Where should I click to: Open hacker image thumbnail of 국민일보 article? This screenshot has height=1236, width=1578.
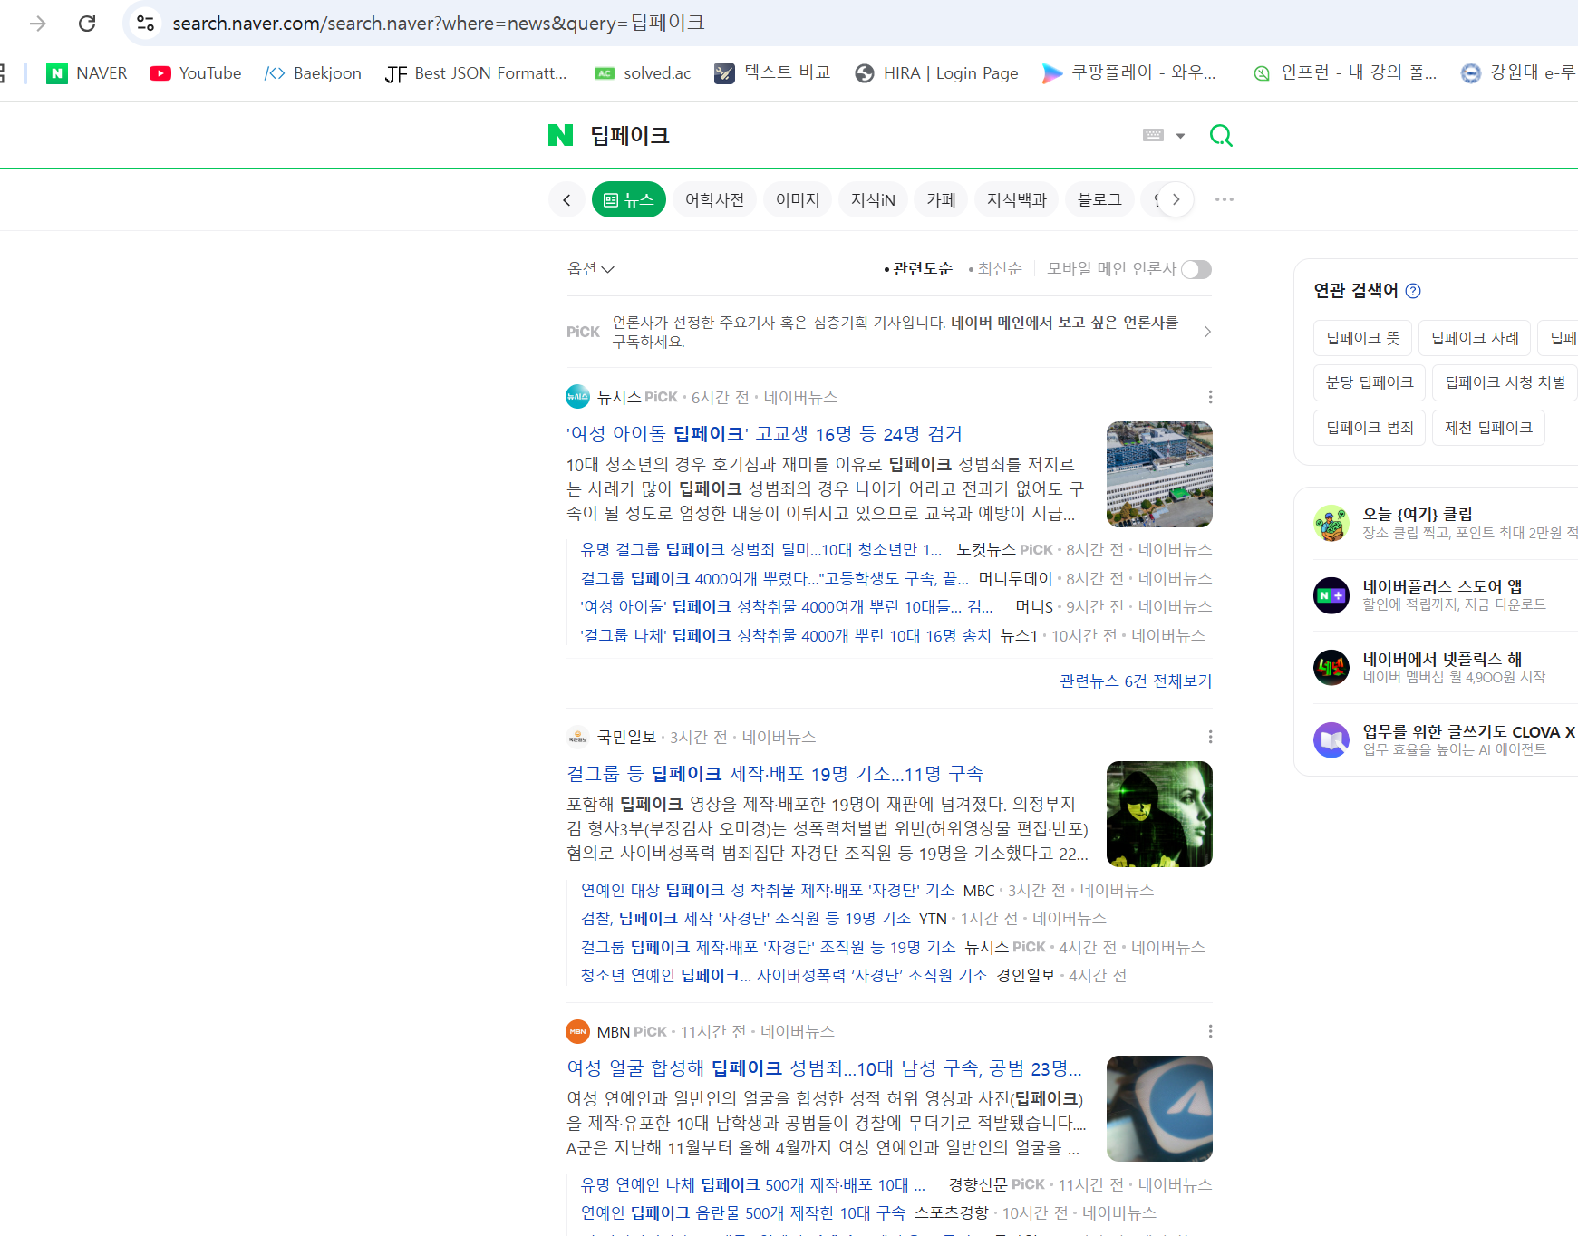(x=1159, y=814)
